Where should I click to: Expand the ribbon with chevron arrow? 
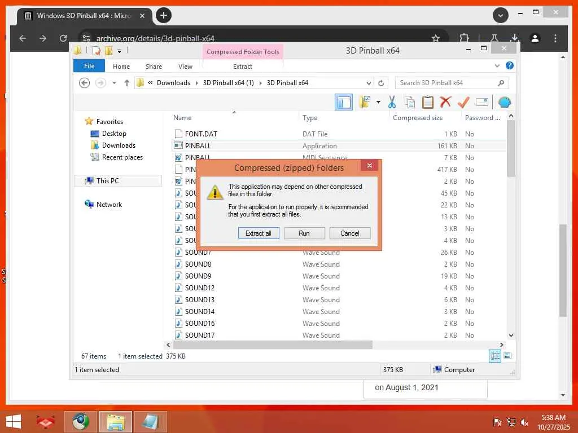[497, 66]
